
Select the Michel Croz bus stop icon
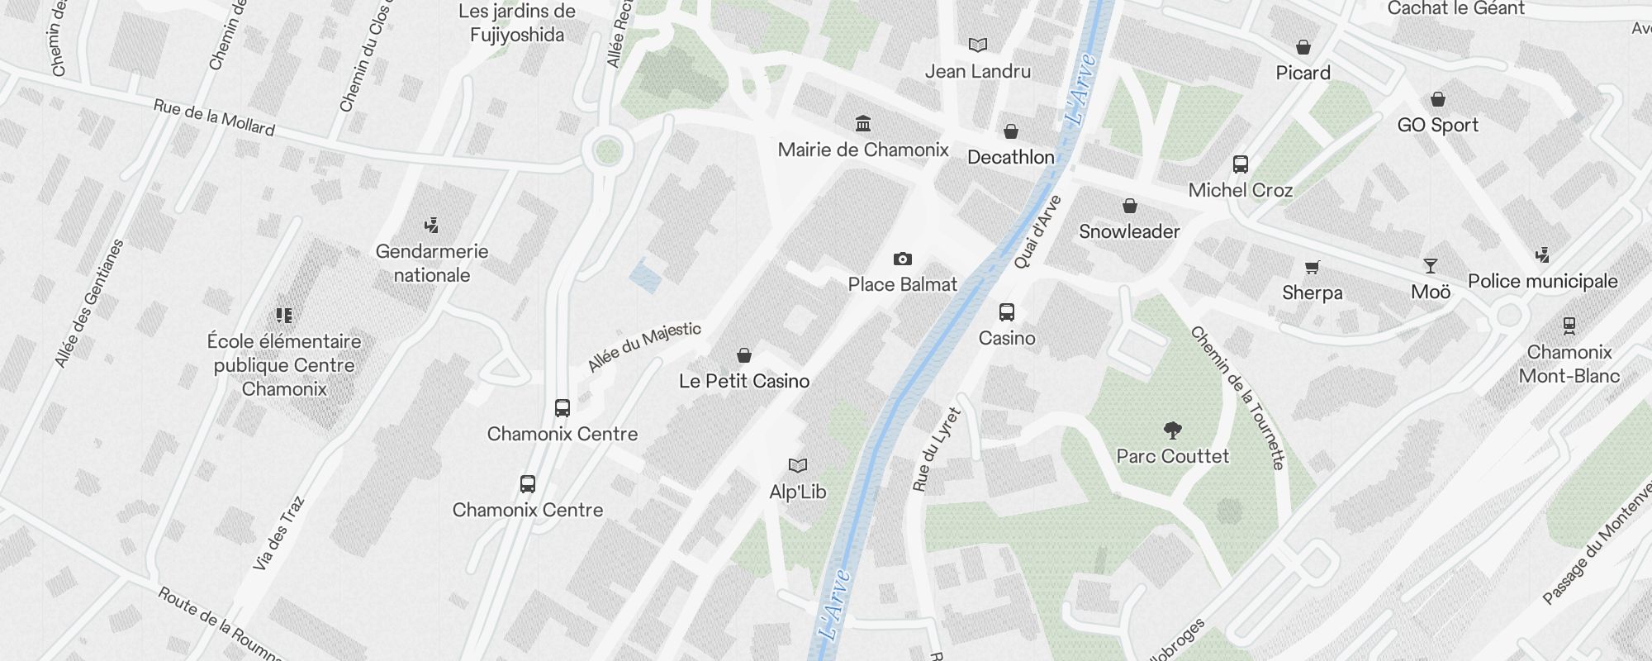(x=1240, y=164)
